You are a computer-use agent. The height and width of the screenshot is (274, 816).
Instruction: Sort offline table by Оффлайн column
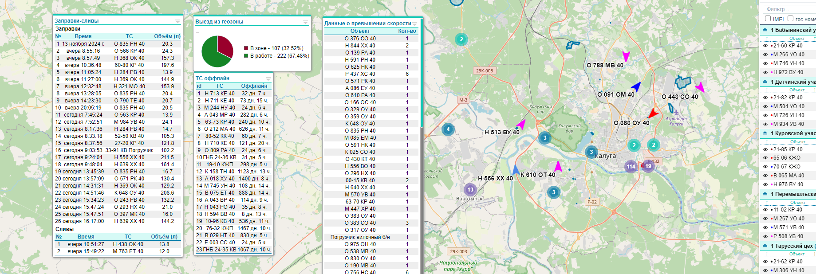tap(254, 86)
